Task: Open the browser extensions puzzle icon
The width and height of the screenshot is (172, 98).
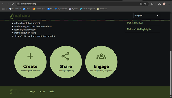Action: click(152, 4)
